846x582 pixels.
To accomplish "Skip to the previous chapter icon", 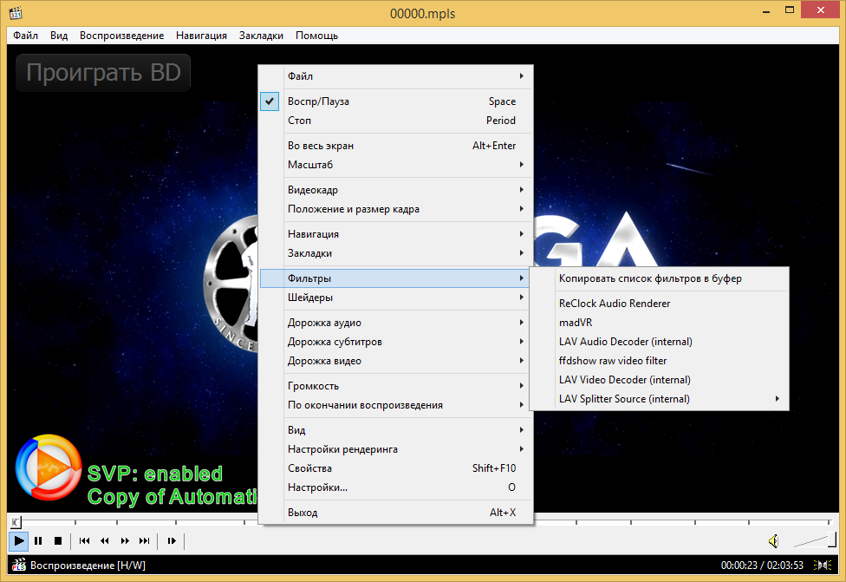I will (x=85, y=541).
